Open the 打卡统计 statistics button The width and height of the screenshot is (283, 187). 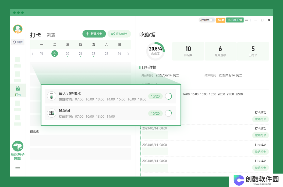119,34
